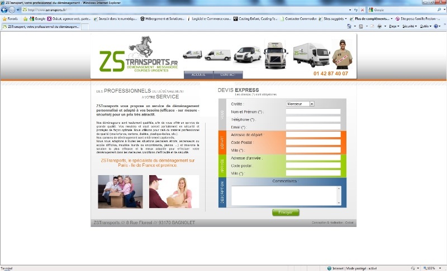Image resolution: width=447 pixels, height=271 pixels.
Task: Click the family with moving box photo
Action: click(120, 192)
